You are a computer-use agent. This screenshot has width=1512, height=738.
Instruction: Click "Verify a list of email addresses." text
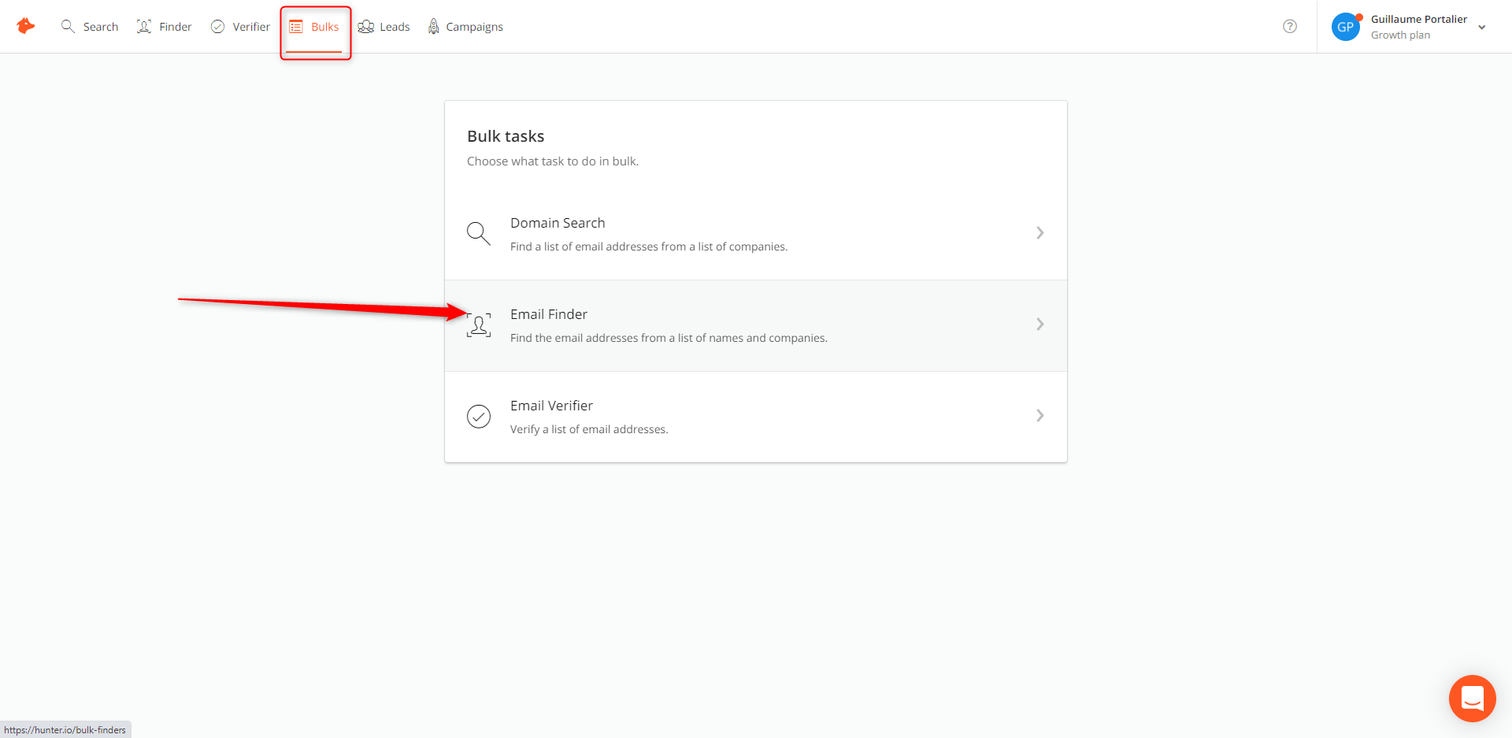589,429
